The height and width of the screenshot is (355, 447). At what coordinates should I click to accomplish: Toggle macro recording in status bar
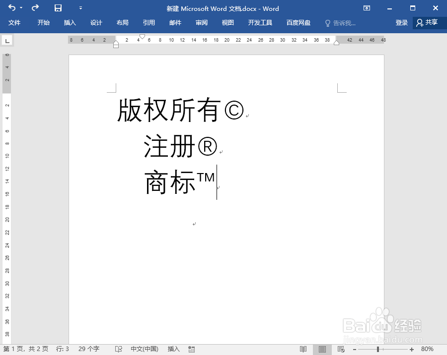pos(192,349)
